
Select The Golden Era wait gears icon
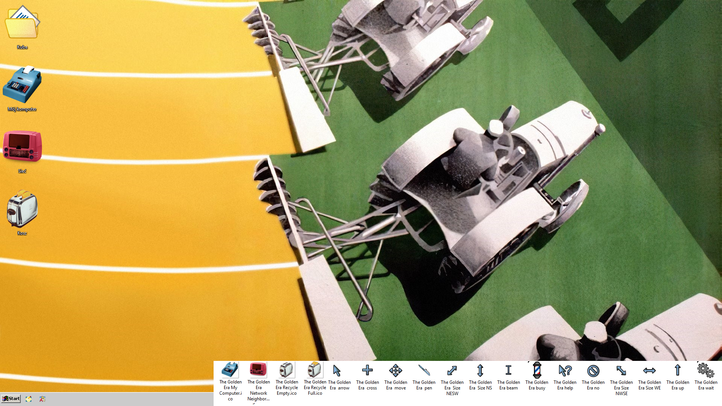(x=706, y=371)
